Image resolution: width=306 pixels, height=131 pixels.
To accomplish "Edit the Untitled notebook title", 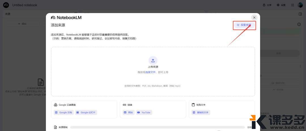I will 25,5.
